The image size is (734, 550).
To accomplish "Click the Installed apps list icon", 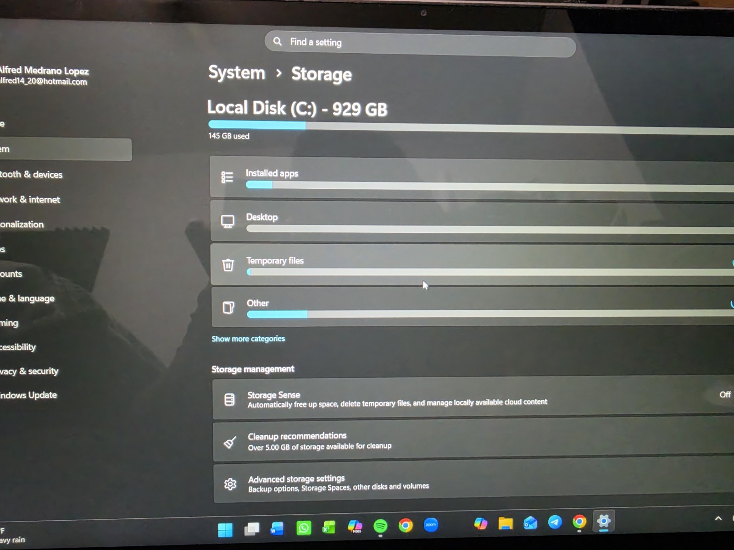I will point(227,177).
